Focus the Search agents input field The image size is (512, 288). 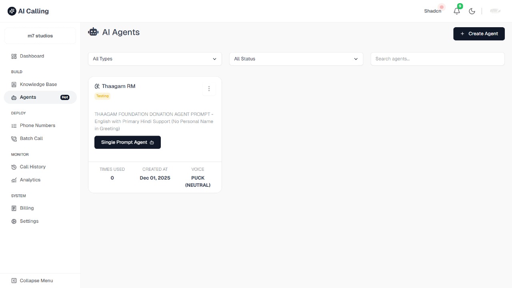click(x=437, y=59)
